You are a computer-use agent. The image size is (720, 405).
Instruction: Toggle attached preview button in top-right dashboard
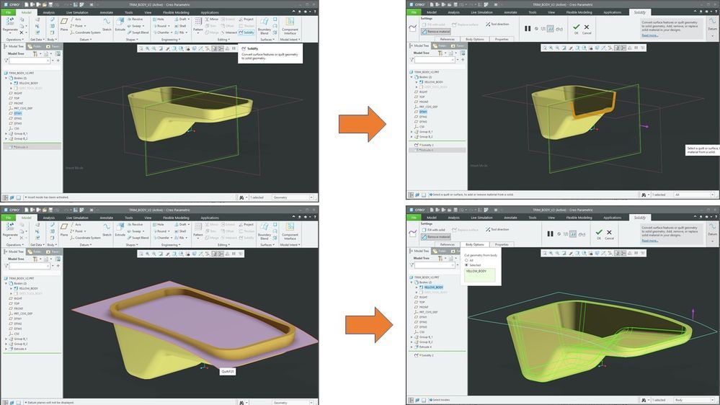(551, 29)
